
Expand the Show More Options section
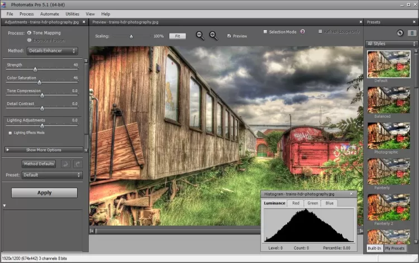pyautogui.click(x=44, y=150)
